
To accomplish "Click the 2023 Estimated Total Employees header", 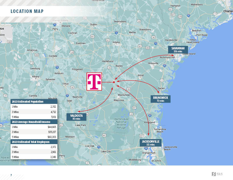I will point(34,142).
